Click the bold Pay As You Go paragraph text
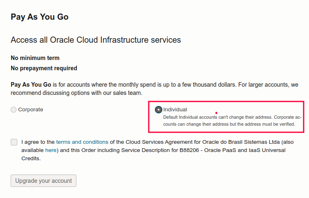 tap(31, 85)
